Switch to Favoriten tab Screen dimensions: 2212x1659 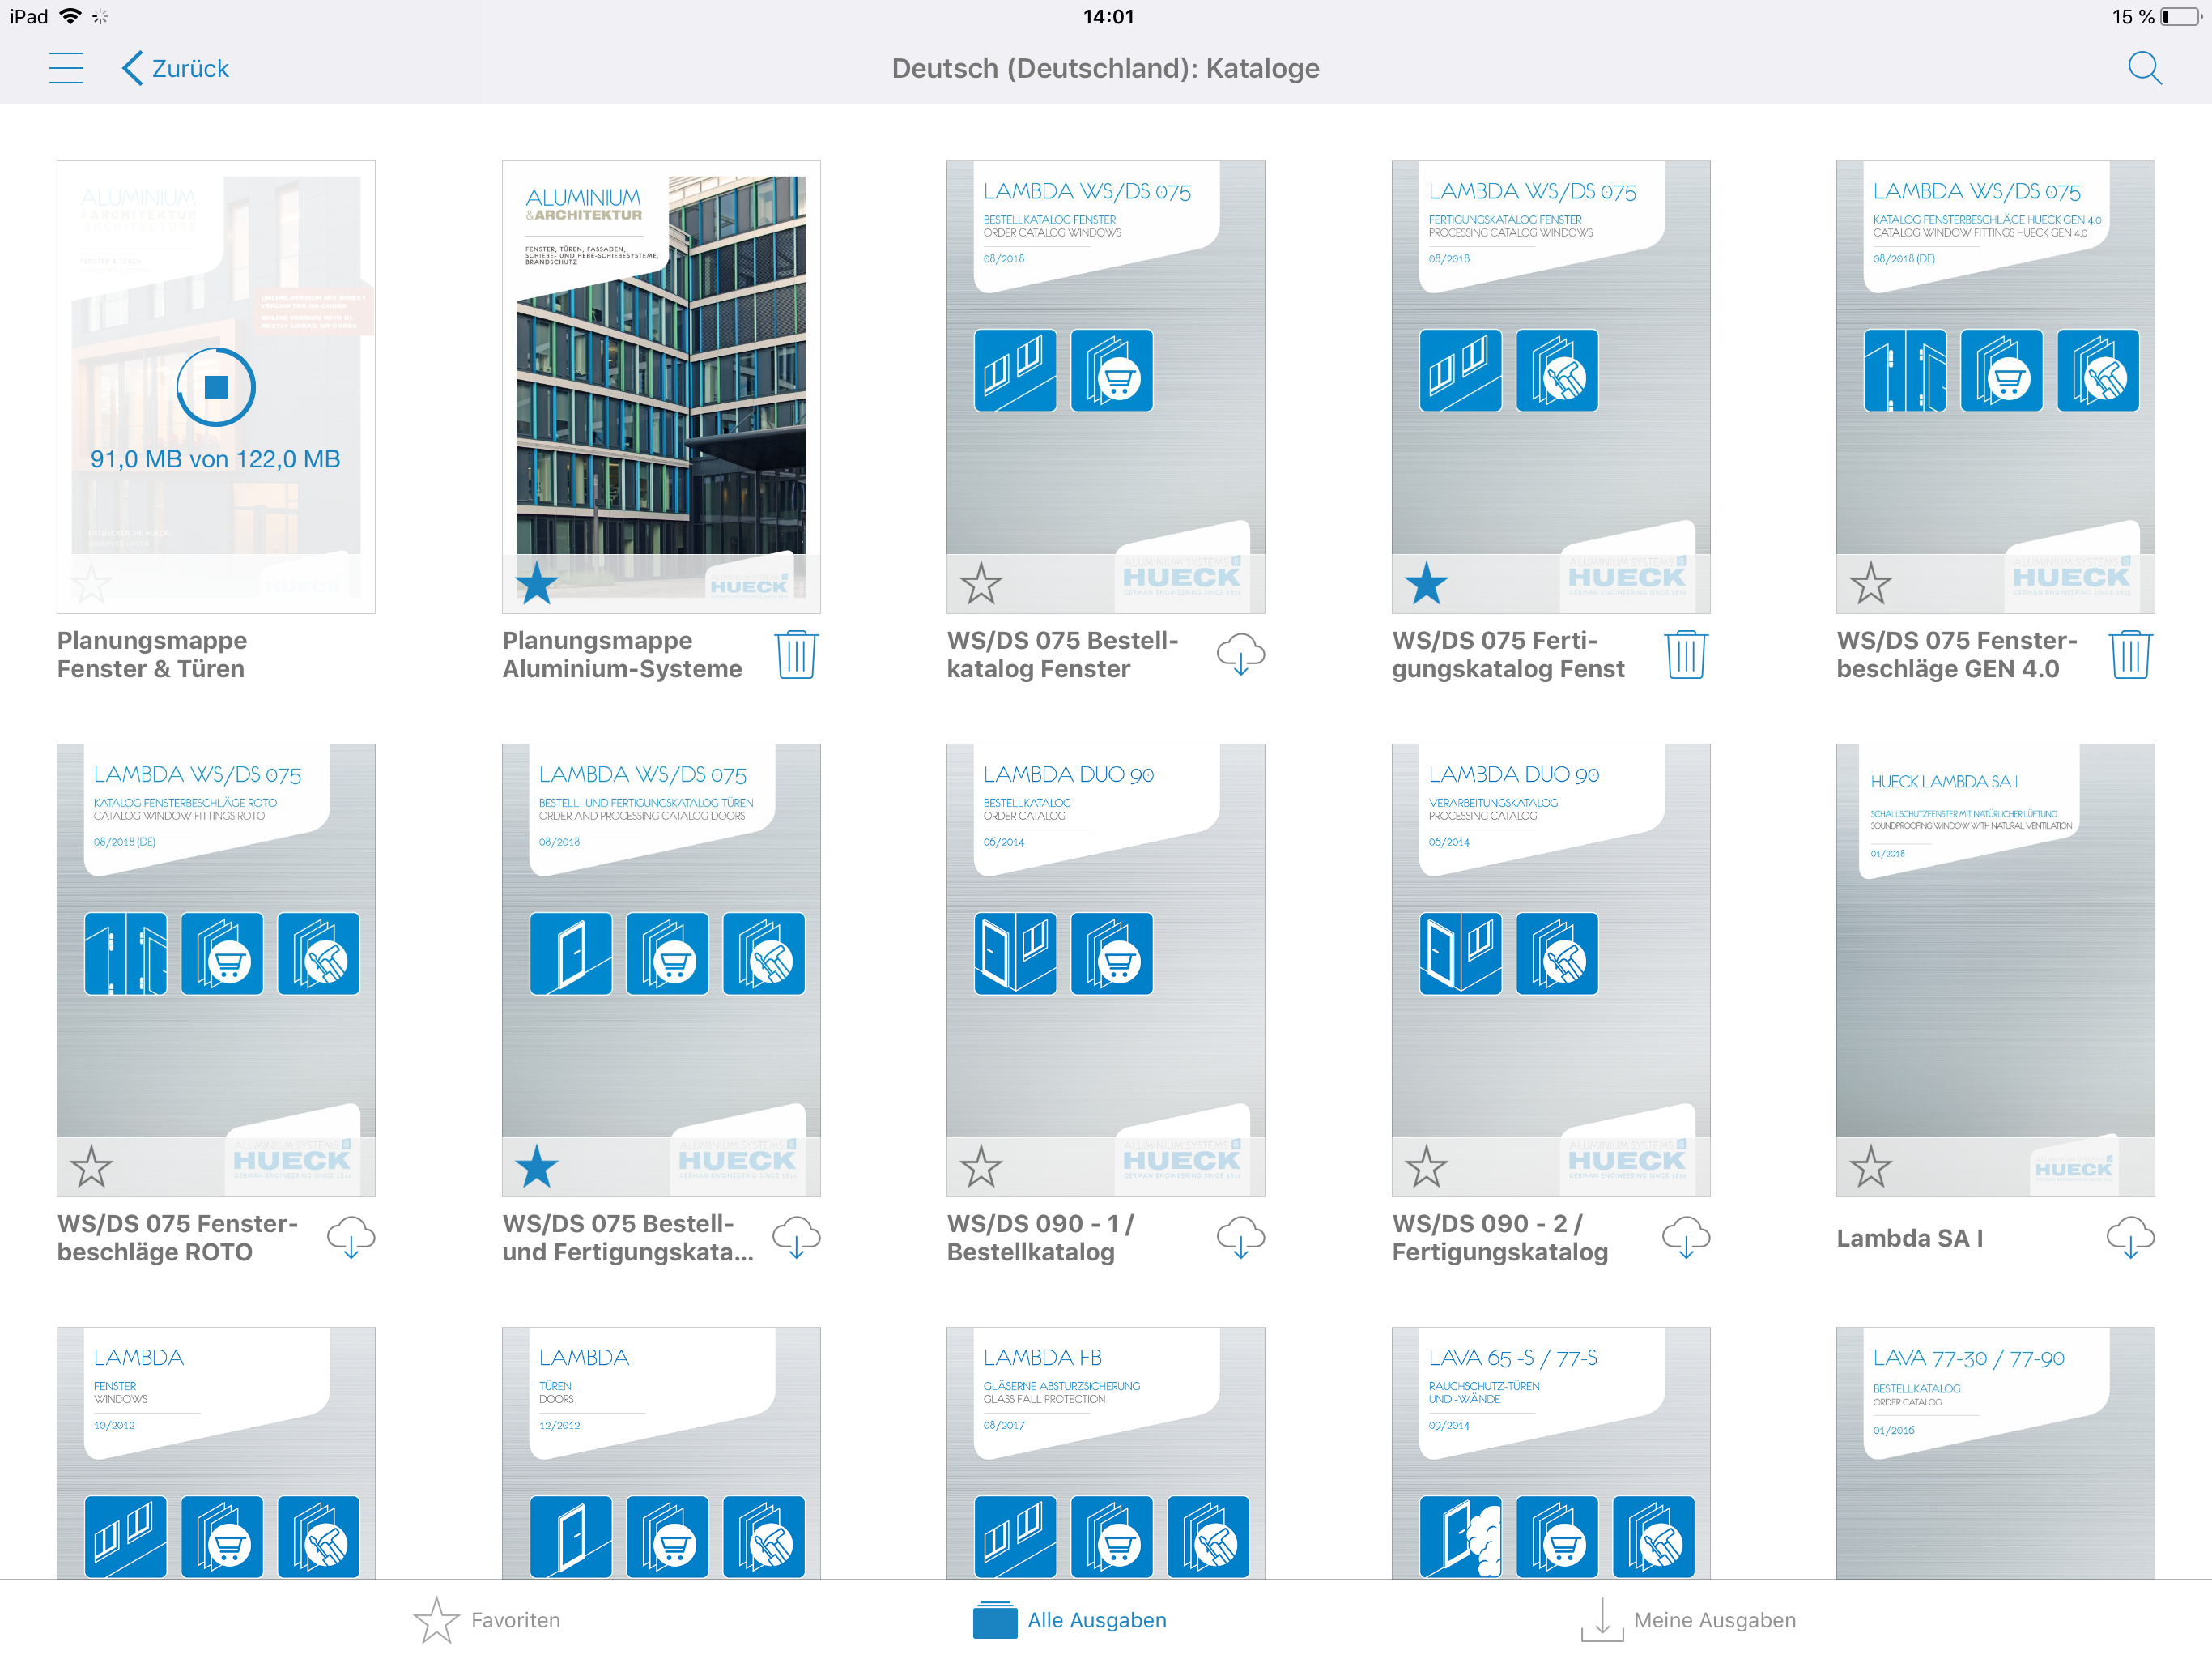click(x=487, y=1620)
